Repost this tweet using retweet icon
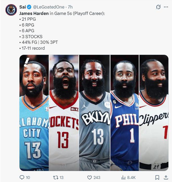This screenshot has width=172, height=182. tap(56, 177)
